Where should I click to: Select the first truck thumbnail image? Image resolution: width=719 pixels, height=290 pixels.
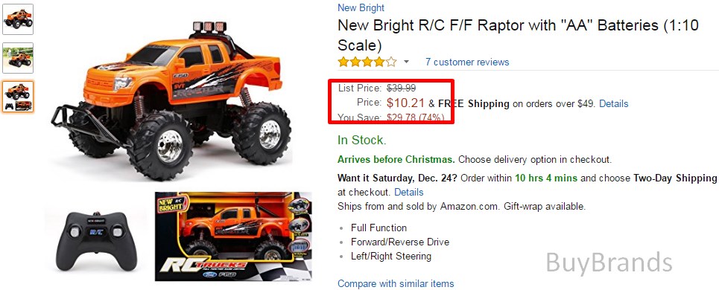point(18,19)
